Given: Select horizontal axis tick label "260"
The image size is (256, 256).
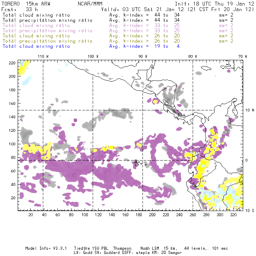Looking at the screenshot, I should click(193, 215).
